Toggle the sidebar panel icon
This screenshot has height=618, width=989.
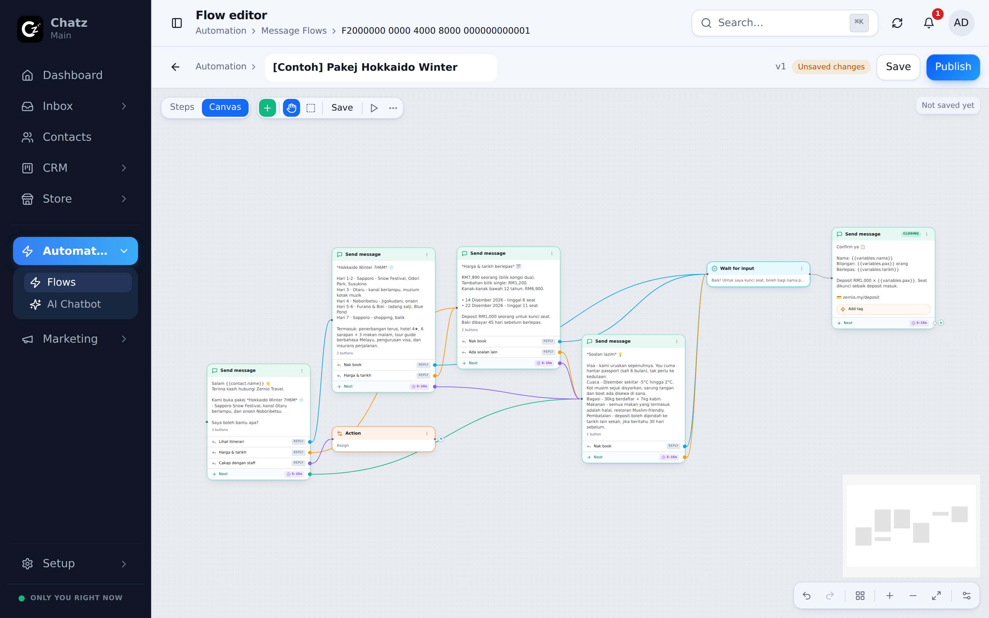coord(177,23)
